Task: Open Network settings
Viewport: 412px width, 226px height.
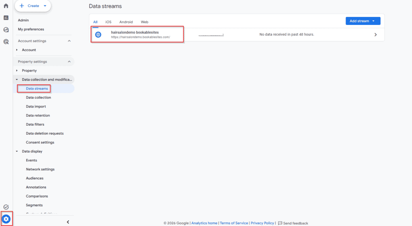Action: [40, 169]
